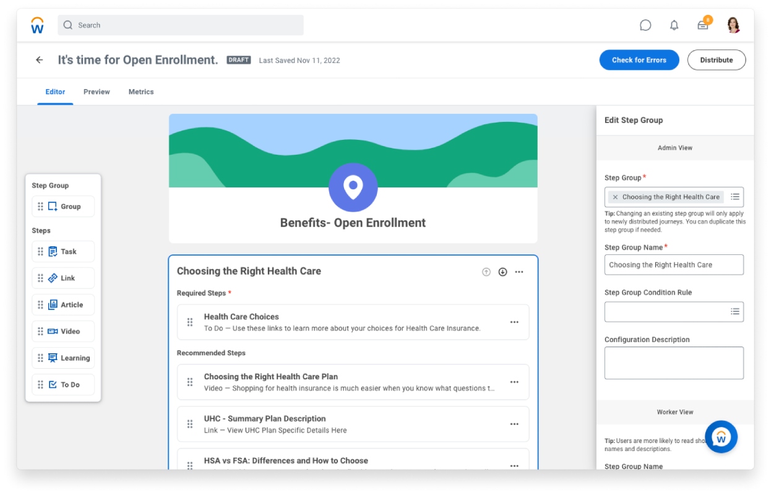Screen dimensions: 771x495
Task: Grab the Task drag handle
Action: point(41,252)
